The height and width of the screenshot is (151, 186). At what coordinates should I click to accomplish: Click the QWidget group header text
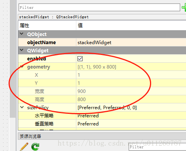click(38, 51)
